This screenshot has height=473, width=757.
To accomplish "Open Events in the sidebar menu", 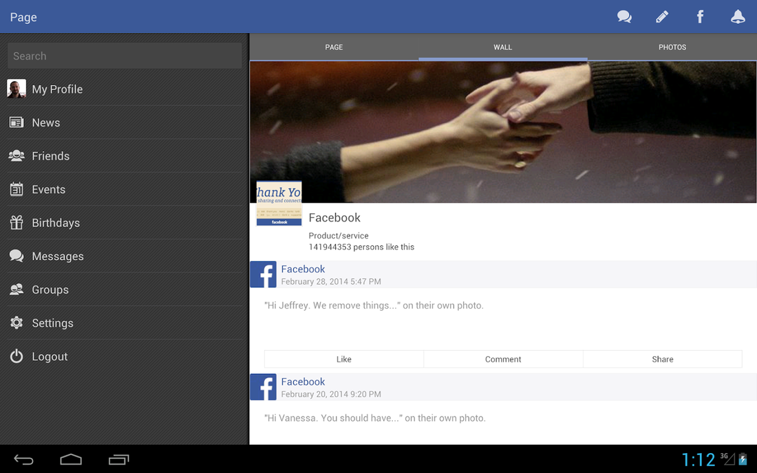I will [125, 189].
